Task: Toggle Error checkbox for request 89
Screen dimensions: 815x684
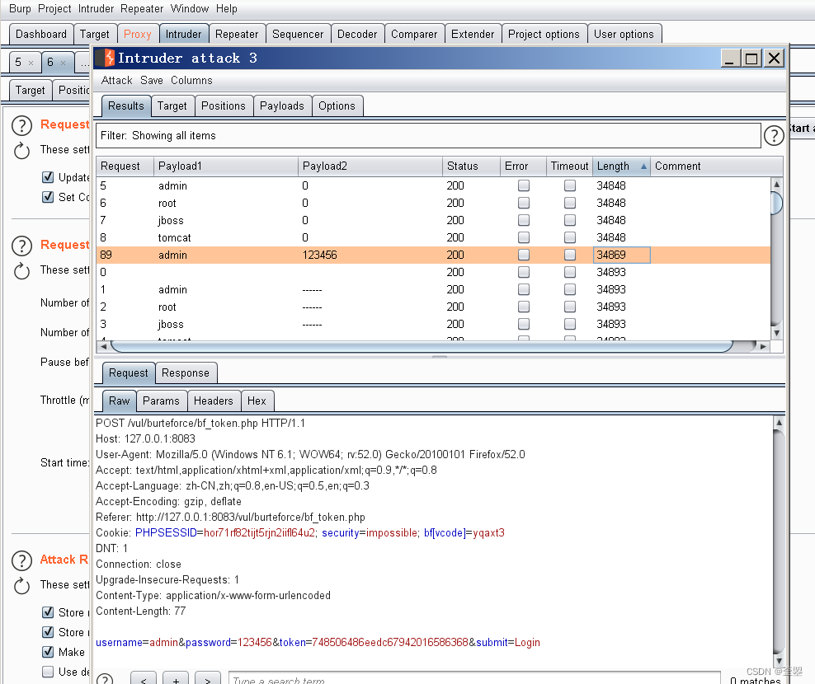Action: [524, 255]
